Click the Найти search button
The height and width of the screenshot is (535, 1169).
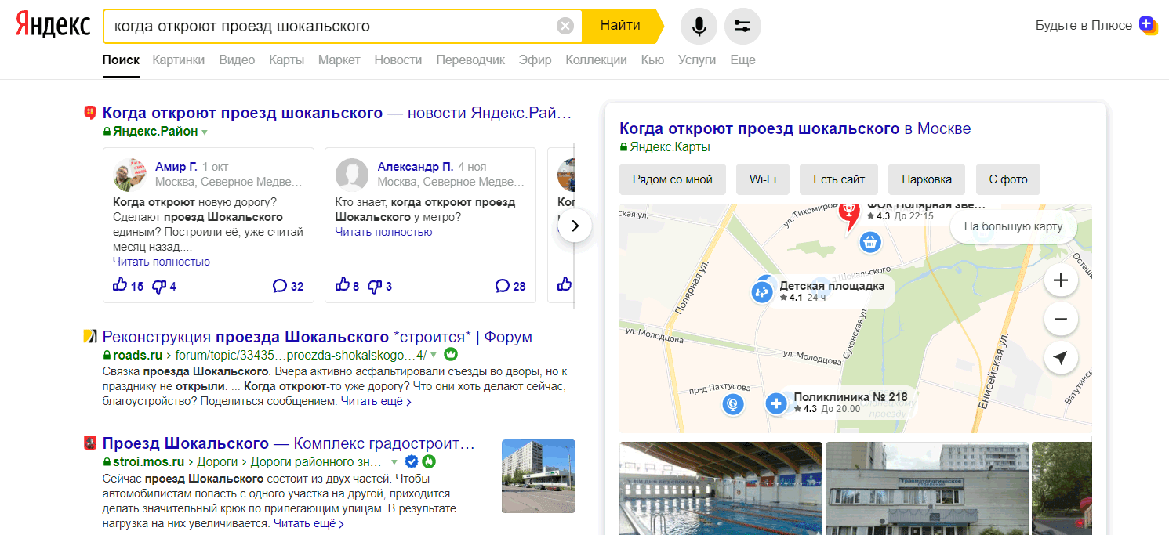[x=620, y=26]
